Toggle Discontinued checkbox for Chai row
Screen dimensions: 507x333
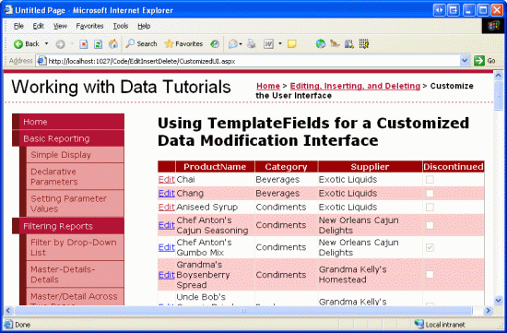tap(430, 180)
